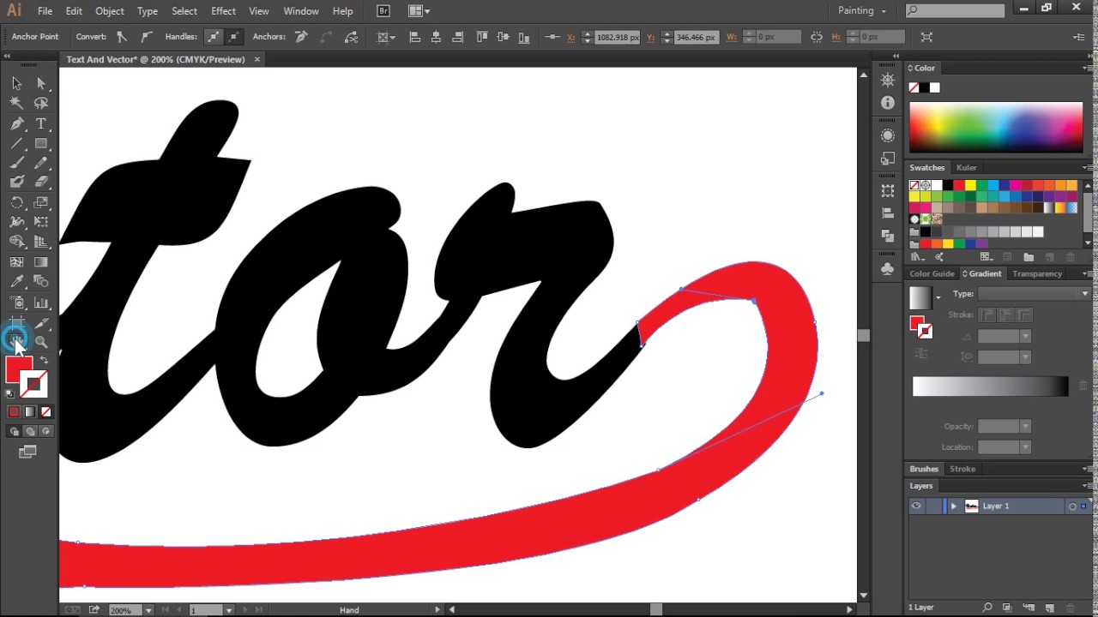
Task: Expand Layer 1 disclosure triangle
Action: coord(953,506)
